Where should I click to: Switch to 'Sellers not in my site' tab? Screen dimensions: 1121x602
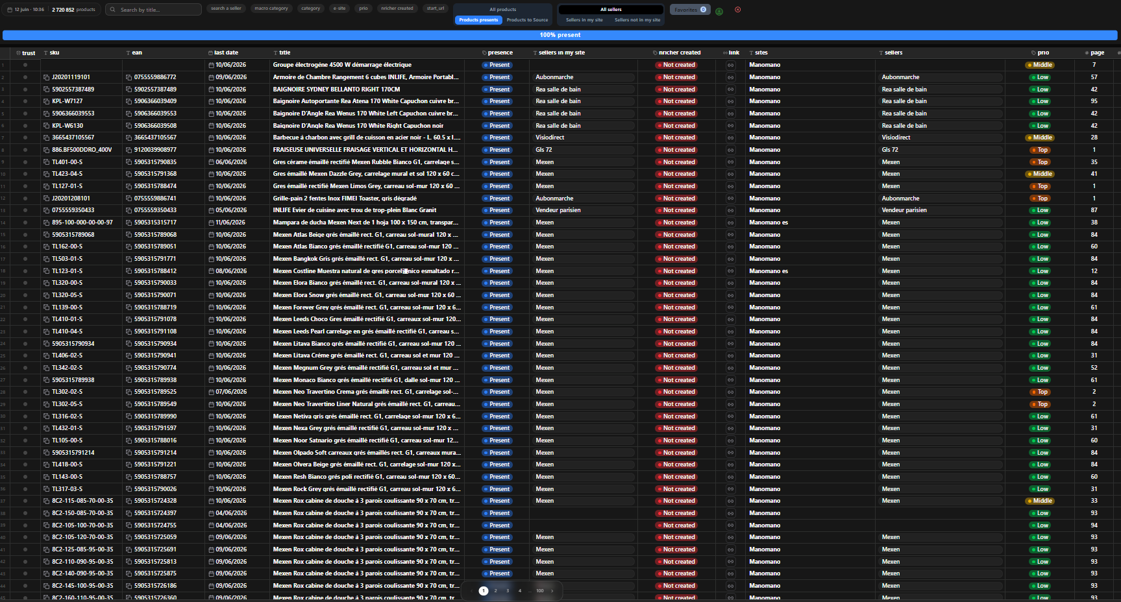pos(637,20)
